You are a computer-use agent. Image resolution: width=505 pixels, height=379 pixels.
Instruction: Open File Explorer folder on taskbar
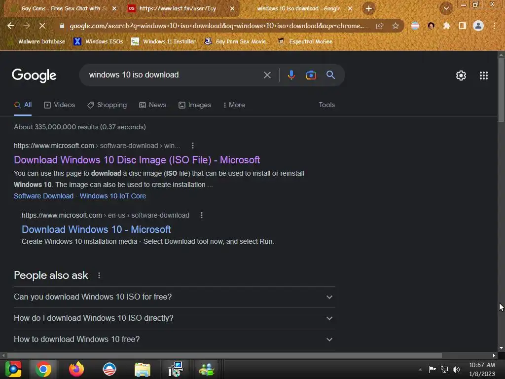tap(143, 369)
